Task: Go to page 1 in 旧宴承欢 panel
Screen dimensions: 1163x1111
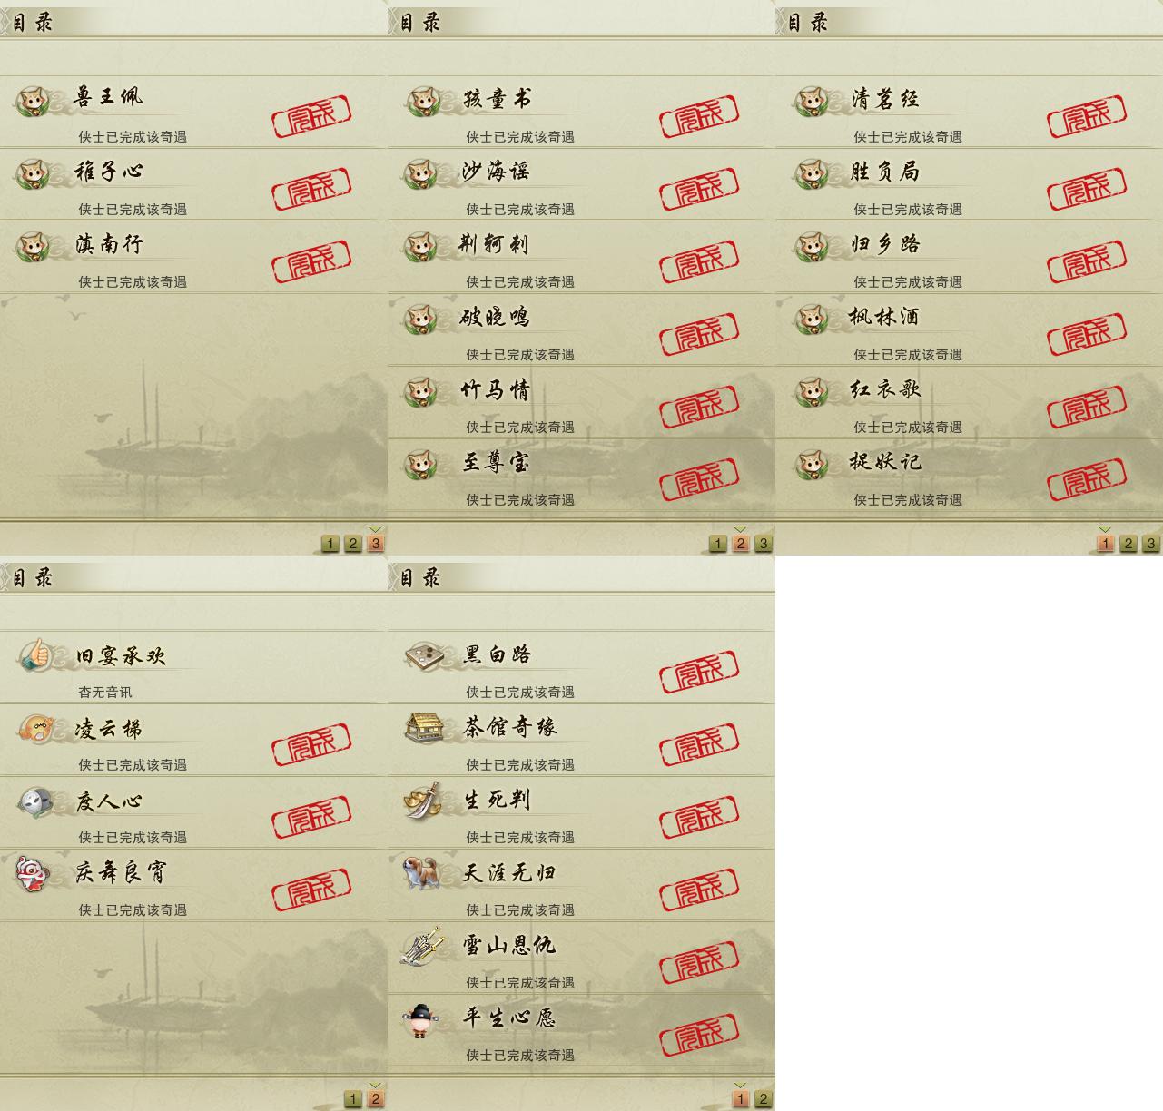Action: (353, 1099)
